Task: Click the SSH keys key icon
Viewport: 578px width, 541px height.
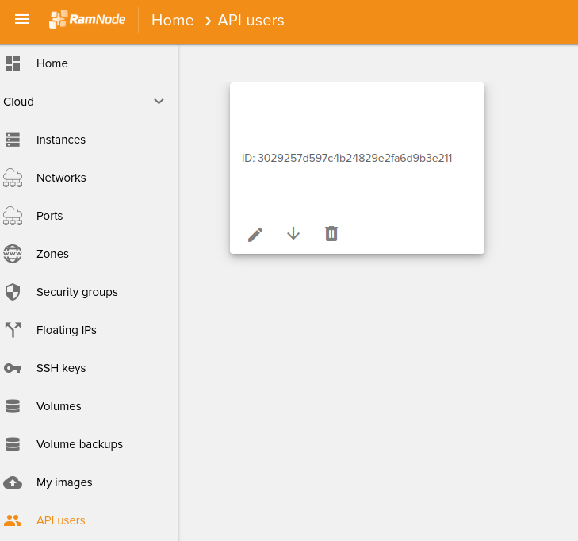Action: click(x=13, y=368)
